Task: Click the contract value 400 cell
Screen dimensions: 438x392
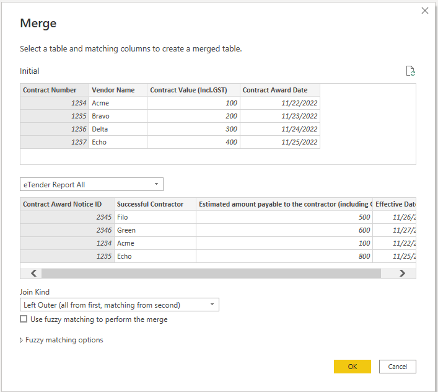Action: coord(193,142)
